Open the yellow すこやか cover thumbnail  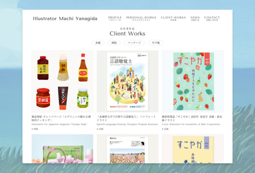[x=193, y=149]
